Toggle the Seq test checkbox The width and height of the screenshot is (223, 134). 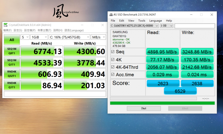(113, 52)
